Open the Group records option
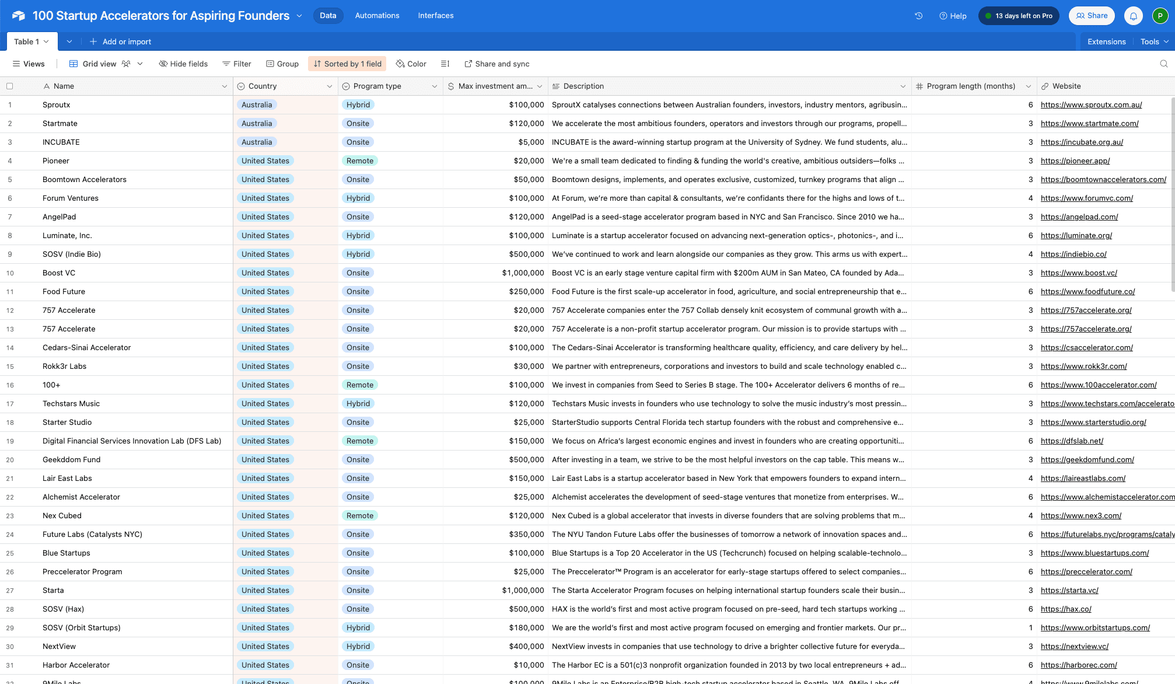Viewport: 1175px width, 684px height. pos(282,64)
